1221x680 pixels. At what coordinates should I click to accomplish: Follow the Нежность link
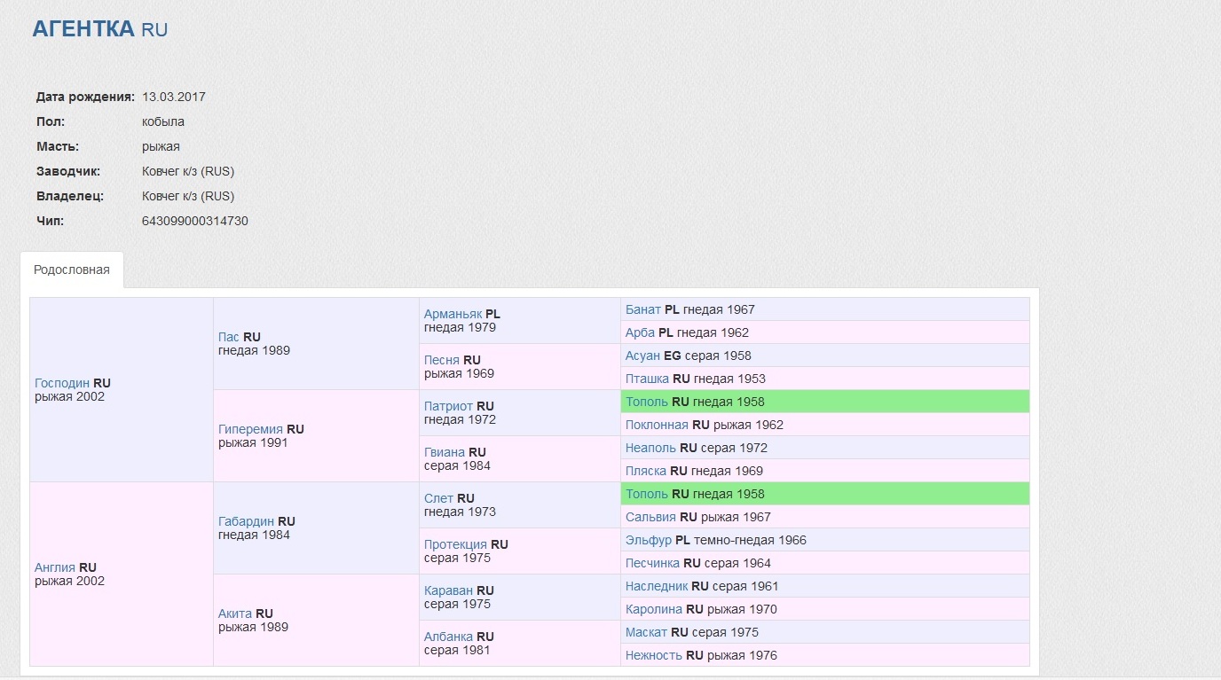tap(653, 655)
